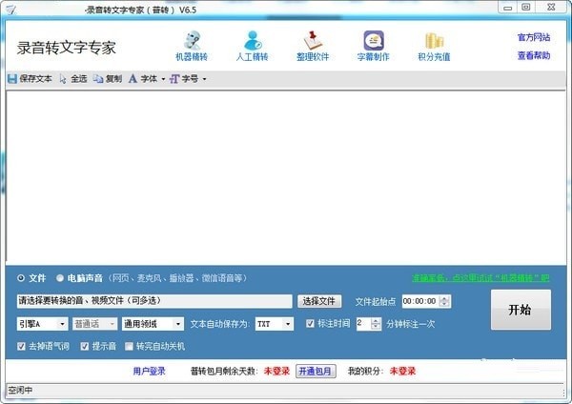
Task: Click the 选择文件 button
Action: click(319, 301)
